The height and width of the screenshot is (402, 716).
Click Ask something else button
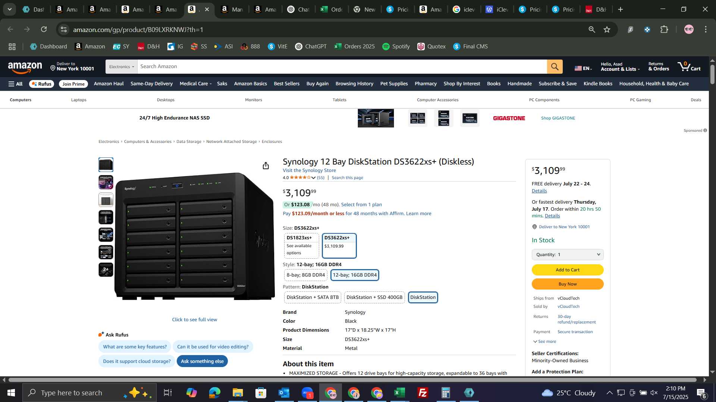point(202,361)
